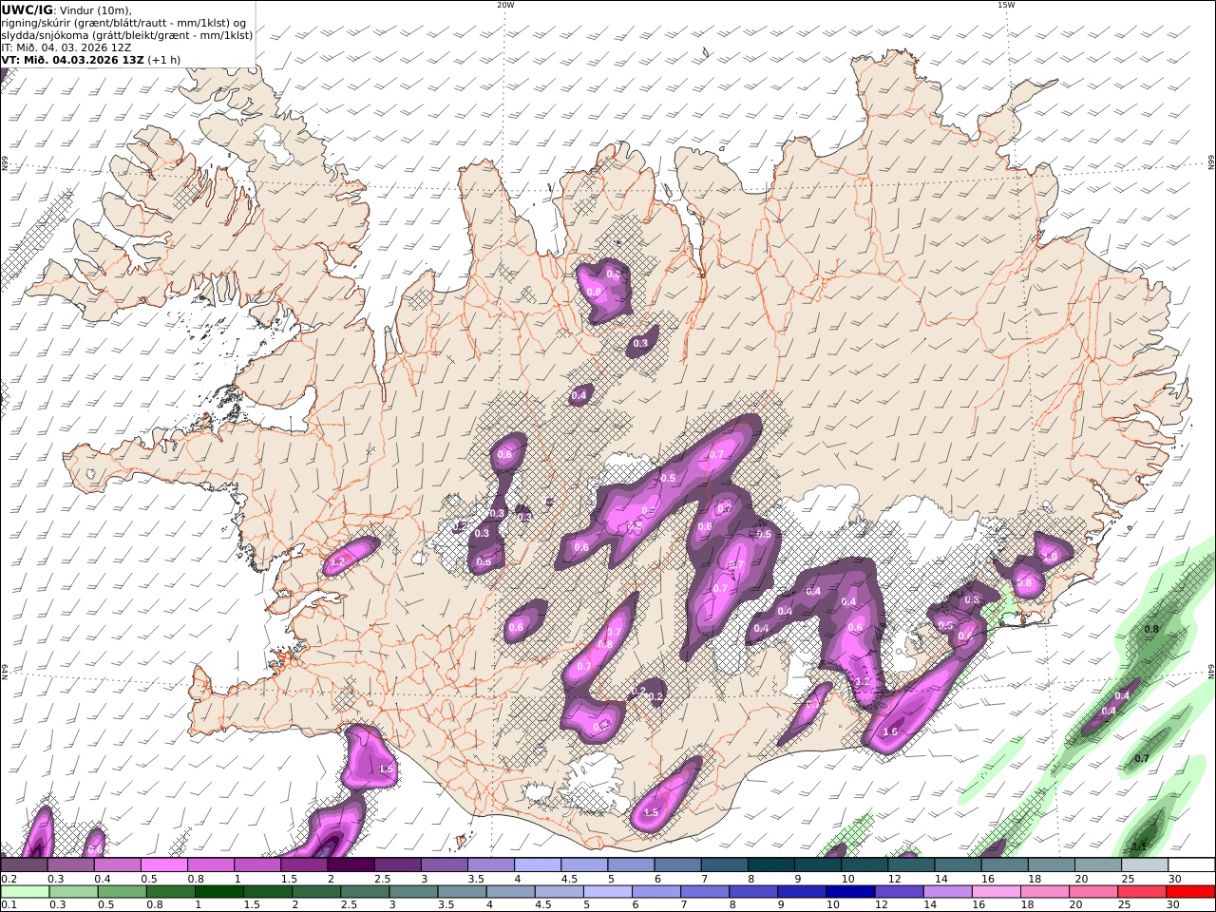This screenshot has height=912, width=1216.
Task: Click the 1.0 snowfall value on the map
Action: click(x=1050, y=557)
